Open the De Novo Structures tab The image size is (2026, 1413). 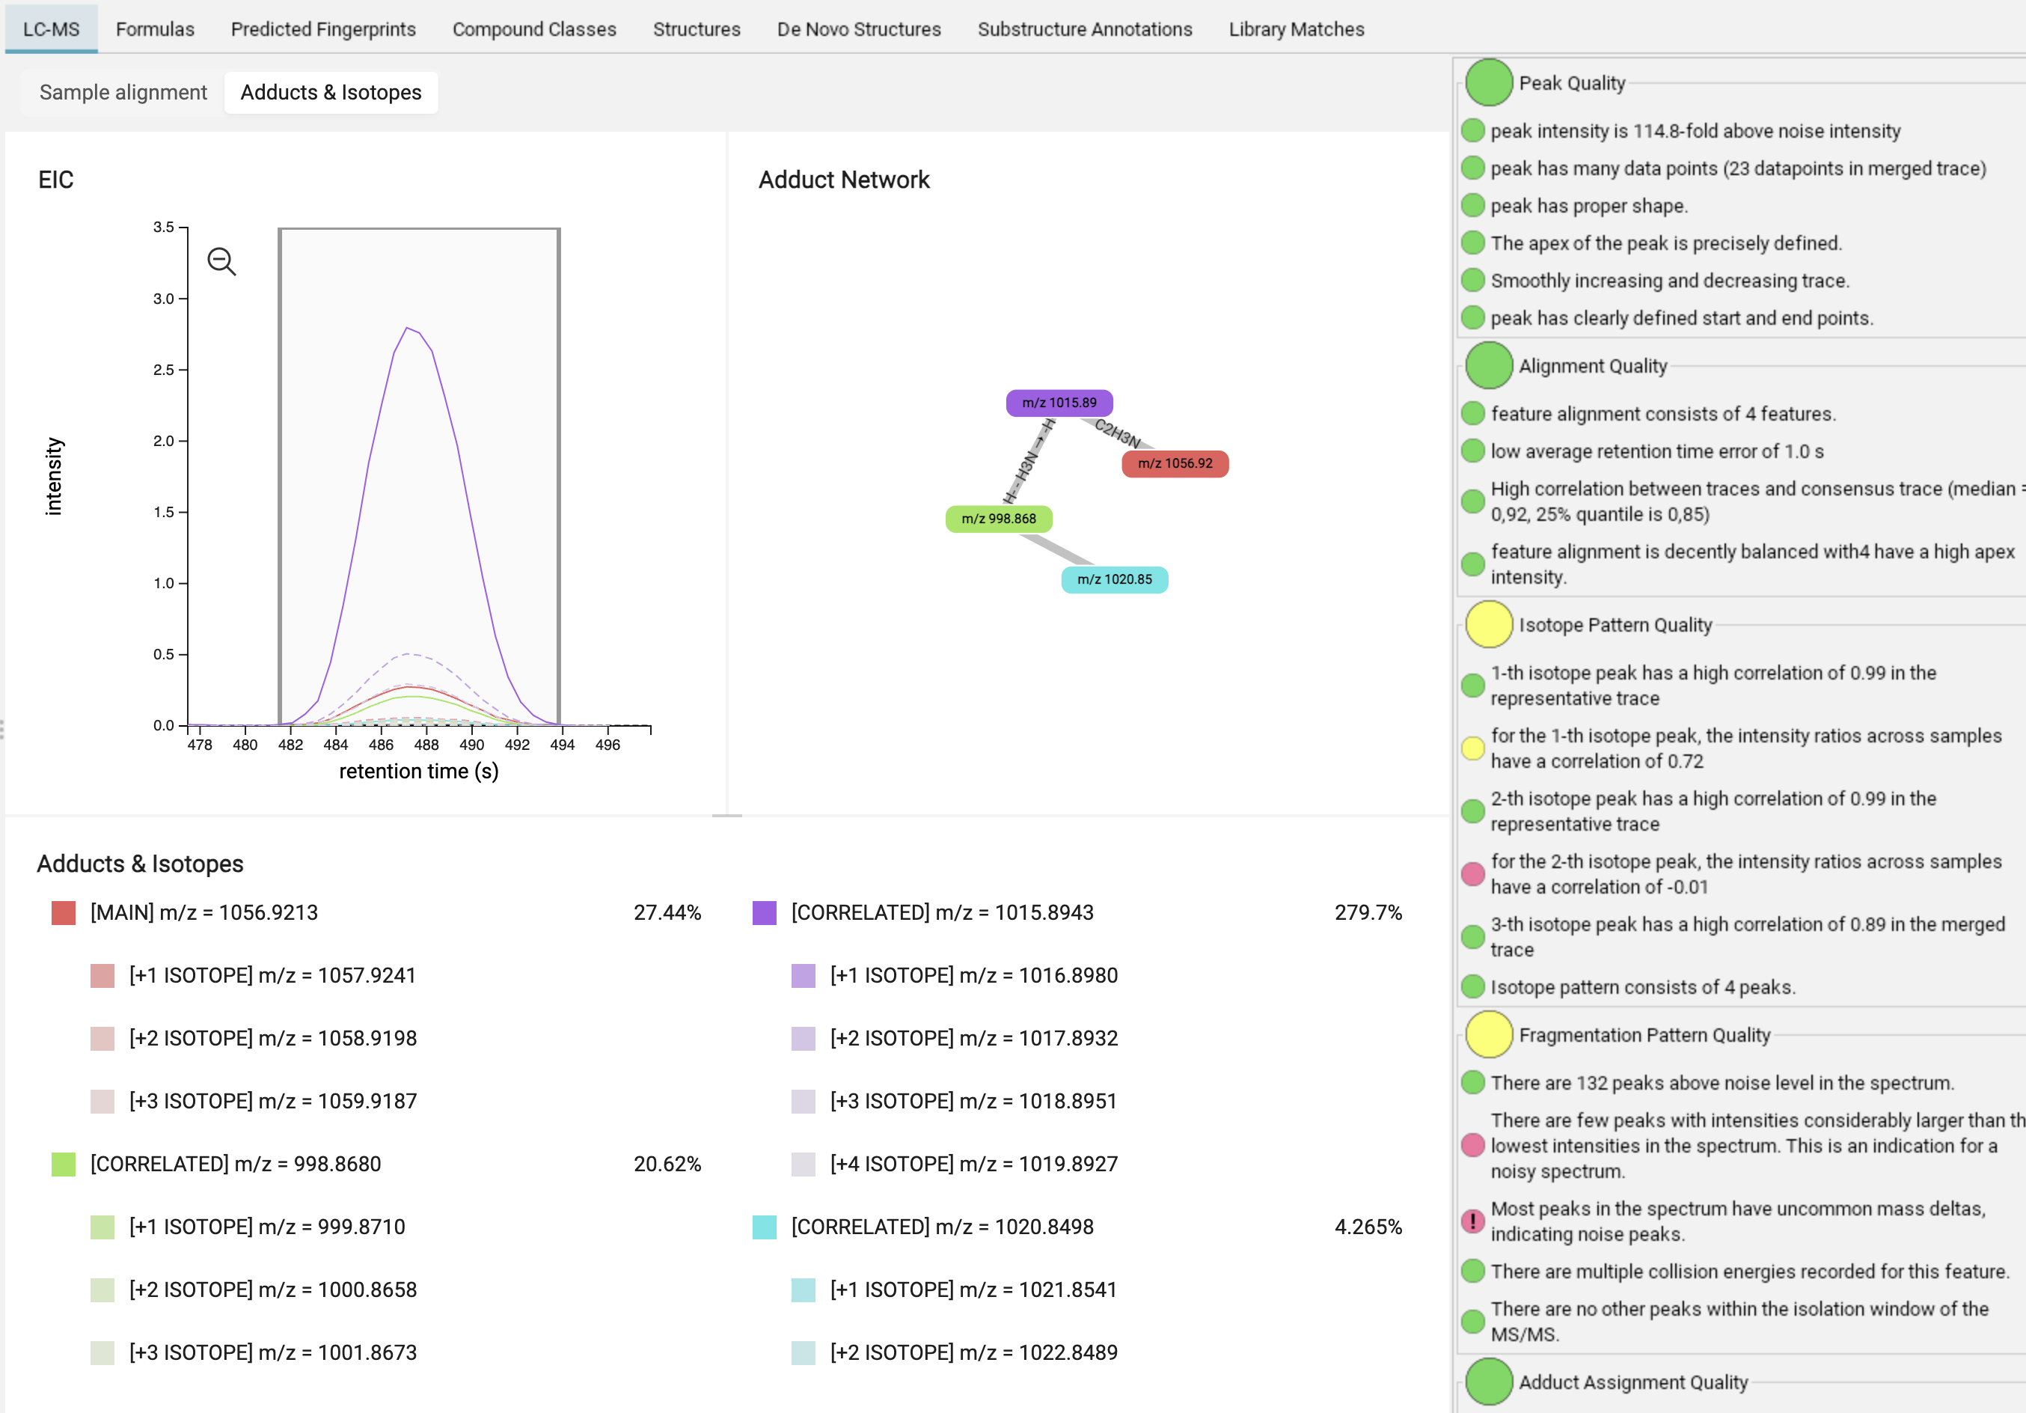[859, 29]
